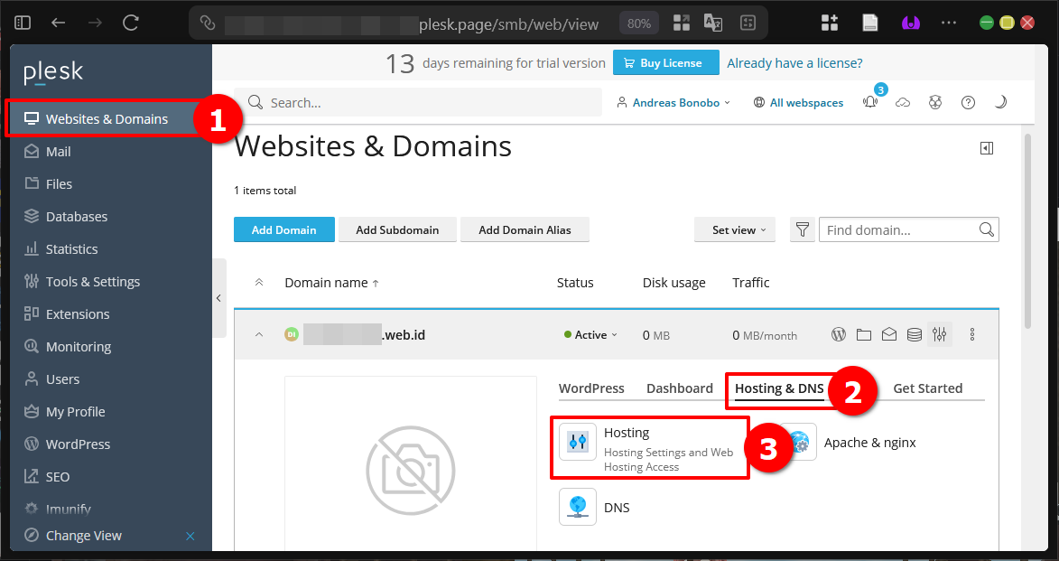Click the mail envelope icon on the domain row
The width and height of the screenshot is (1059, 561).
(888, 334)
